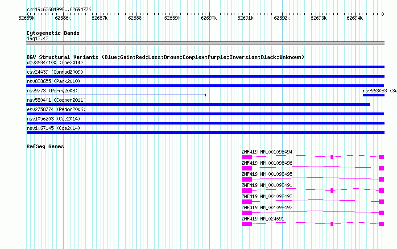
Task: Select variant label nsv9773 (Perry2008)
Action: (x=52, y=91)
